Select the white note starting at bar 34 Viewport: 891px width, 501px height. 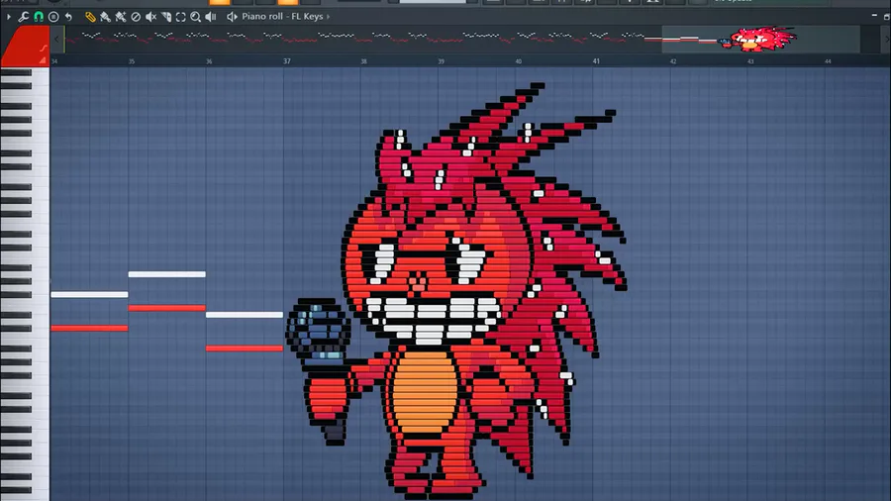pos(89,294)
